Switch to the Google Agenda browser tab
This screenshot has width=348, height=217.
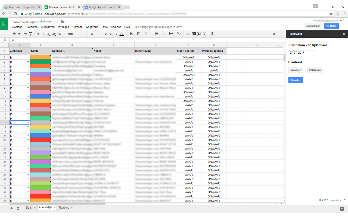click(x=103, y=7)
